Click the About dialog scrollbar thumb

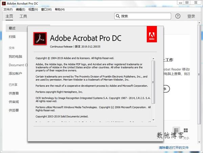(153, 82)
